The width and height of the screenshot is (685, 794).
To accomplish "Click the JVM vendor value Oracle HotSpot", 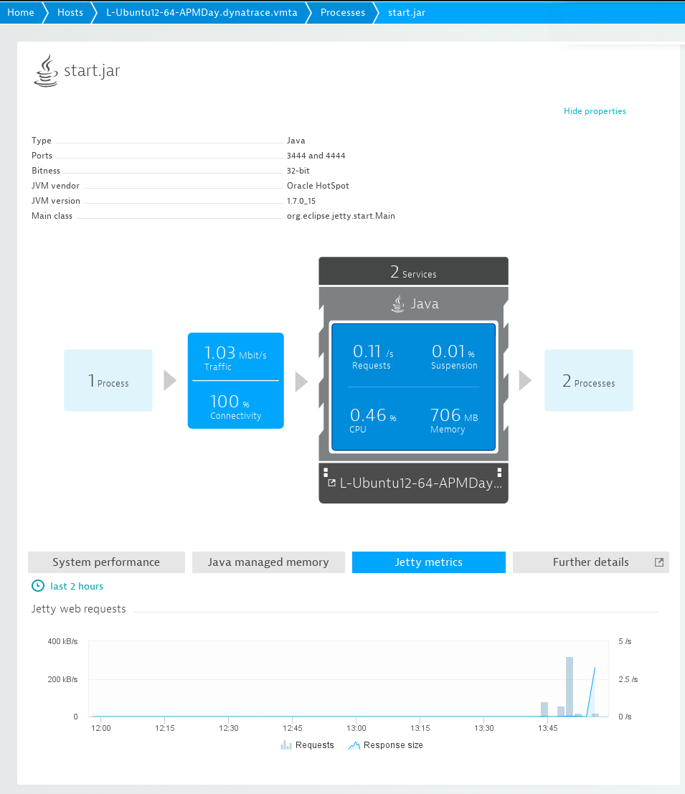I will 318,185.
